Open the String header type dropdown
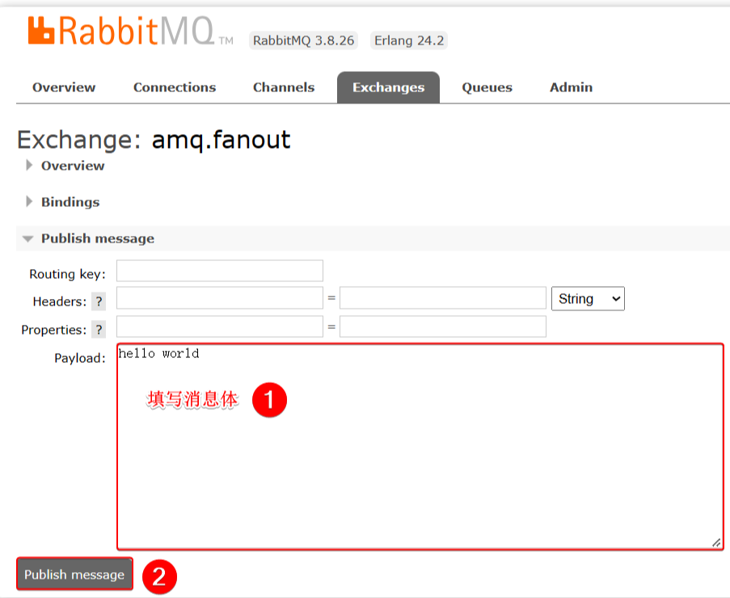The image size is (730, 598). 587,299
